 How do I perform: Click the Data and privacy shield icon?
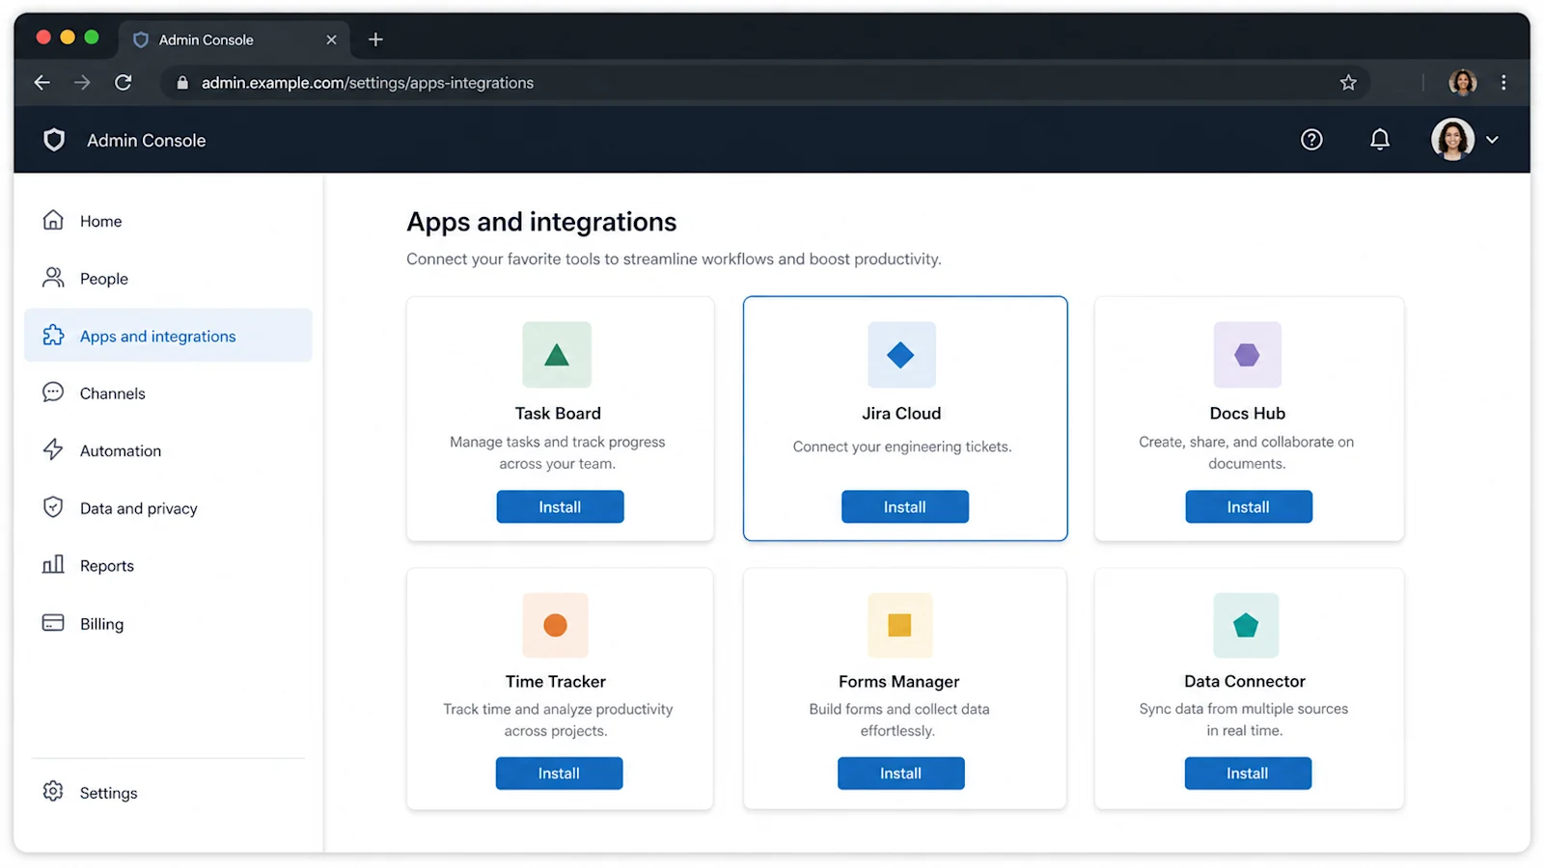[53, 507]
